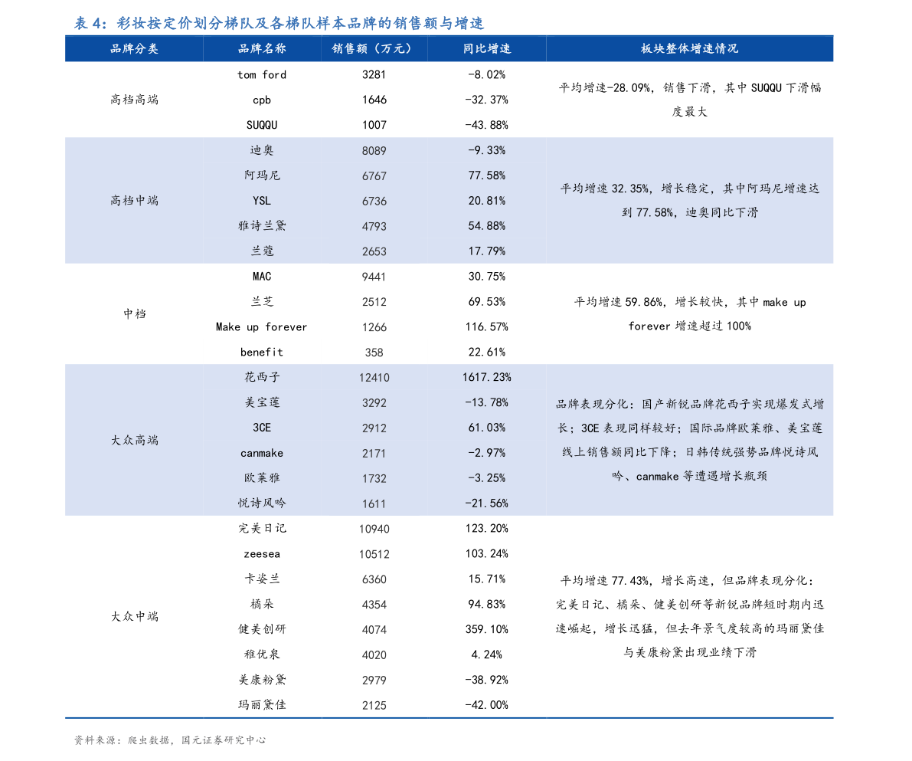This screenshot has height=761, width=912.
Task: Click the 兰芝 brand cell
Action: 262,302
